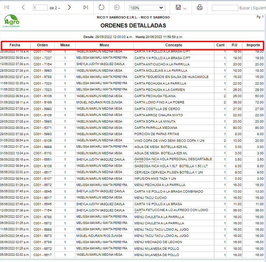Click order C001 - 6988 cell
The height and width of the screenshot is (262, 266).
[x=43, y=229]
